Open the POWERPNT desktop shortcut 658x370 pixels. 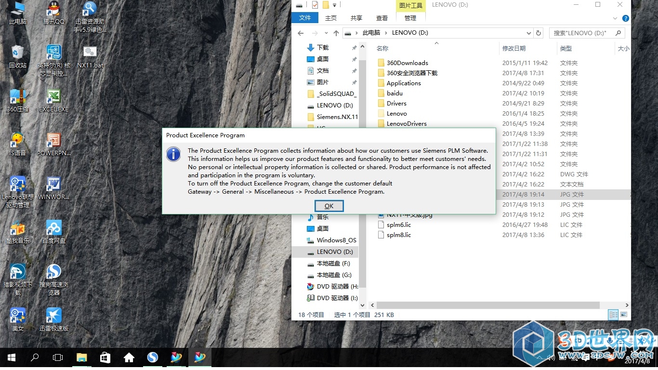[x=53, y=145]
